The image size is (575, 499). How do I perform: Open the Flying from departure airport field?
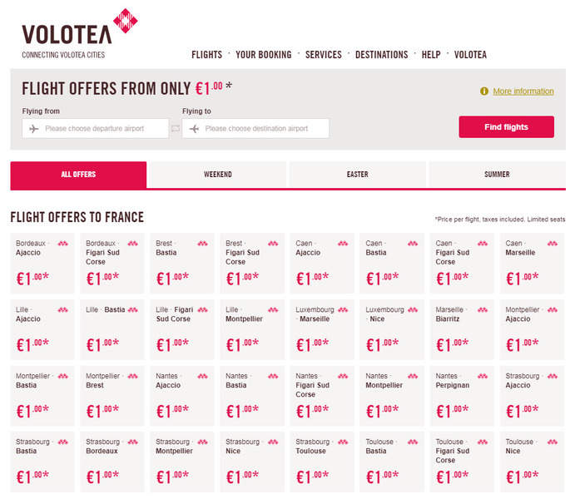(96, 129)
